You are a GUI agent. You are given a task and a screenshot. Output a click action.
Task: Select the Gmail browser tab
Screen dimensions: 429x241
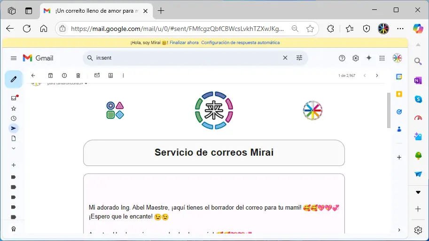point(96,11)
